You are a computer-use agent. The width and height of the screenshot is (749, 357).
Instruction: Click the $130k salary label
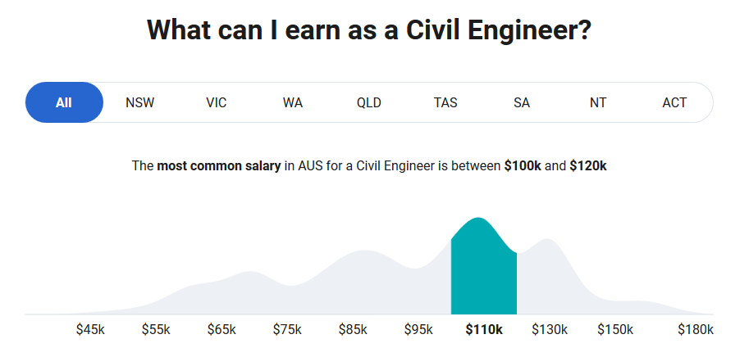(550, 329)
